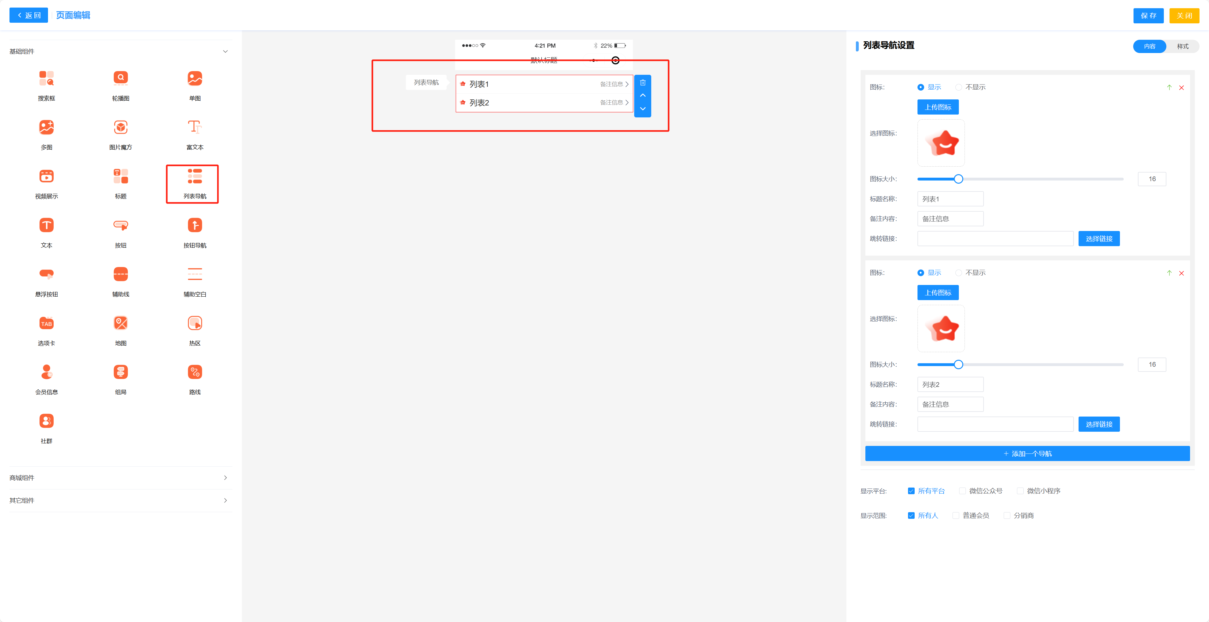This screenshot has width=1209, height=622.
Task: Click the first 图标大小 slider handle
Action: (958, 179)
